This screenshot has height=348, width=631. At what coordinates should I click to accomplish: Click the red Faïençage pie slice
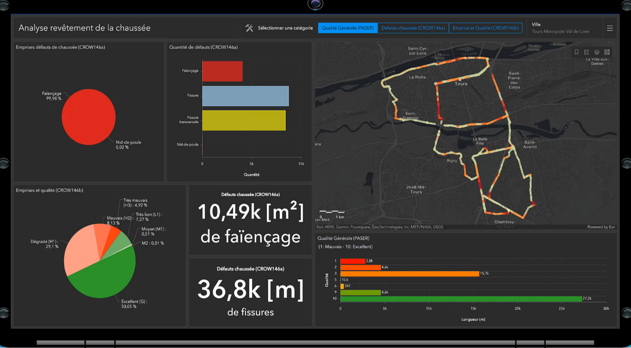point(89,116)
